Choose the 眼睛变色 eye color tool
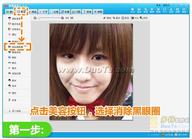This screenshot has height=139, width=192. 14,52
